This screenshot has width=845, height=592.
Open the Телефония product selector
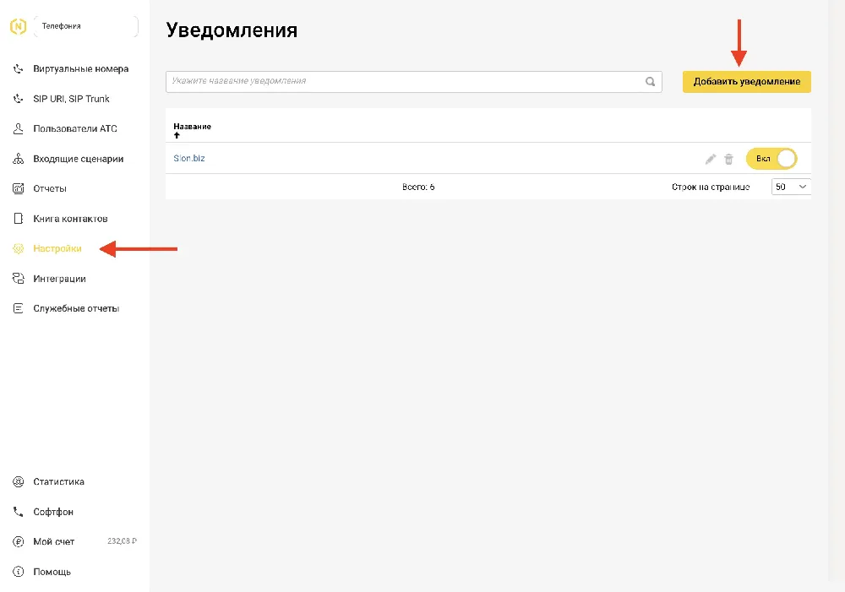[x=85, y=26]
